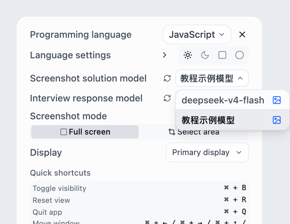Switch to Select area screenshot mode
Screen dimensions: 290x224
[x=194, y=132]
